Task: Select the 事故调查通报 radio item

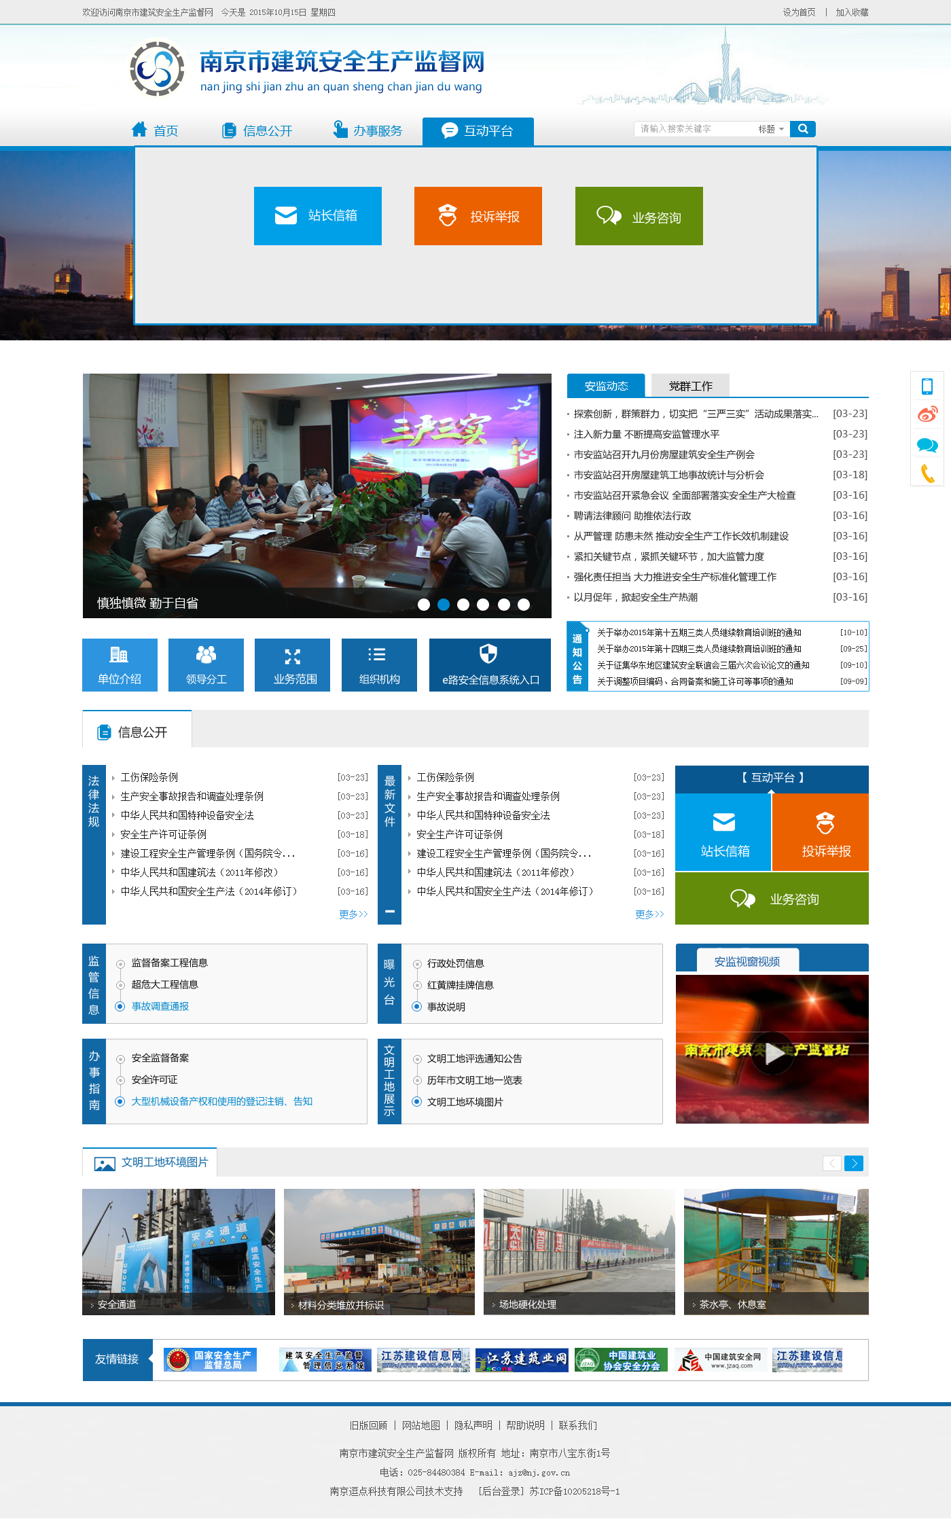Action: click(120, 1006)
